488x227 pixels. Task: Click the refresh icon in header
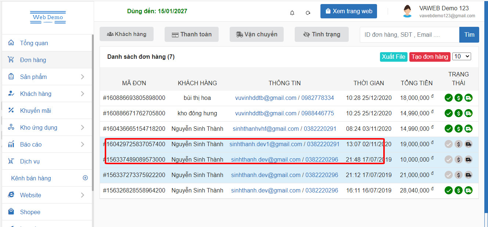308,13
